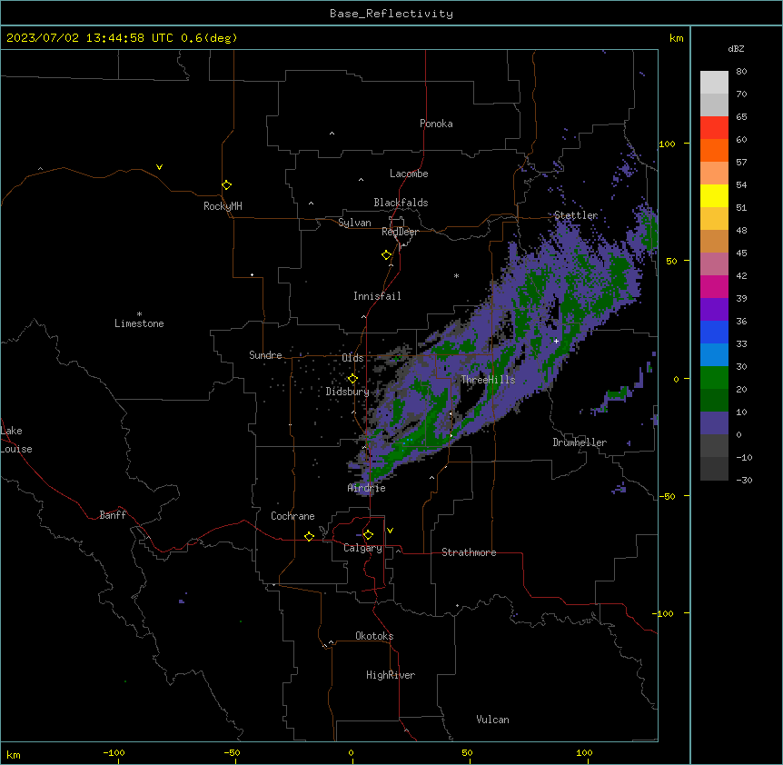Click the Cochrane label
Viewport: 783px width, 765px height.
coord(292,516)
